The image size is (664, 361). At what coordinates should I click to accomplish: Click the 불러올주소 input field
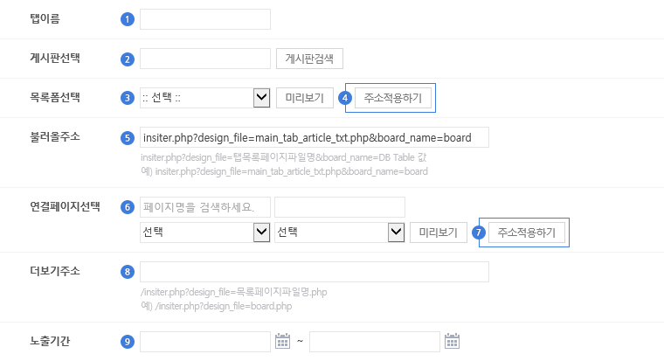315,138
